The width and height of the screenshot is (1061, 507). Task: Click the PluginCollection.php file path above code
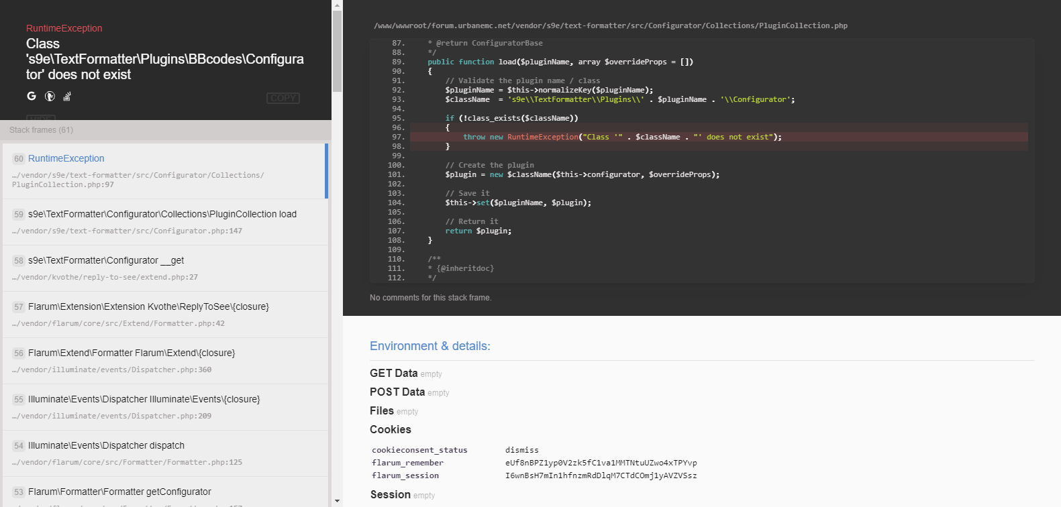click(x=610, y=25)
